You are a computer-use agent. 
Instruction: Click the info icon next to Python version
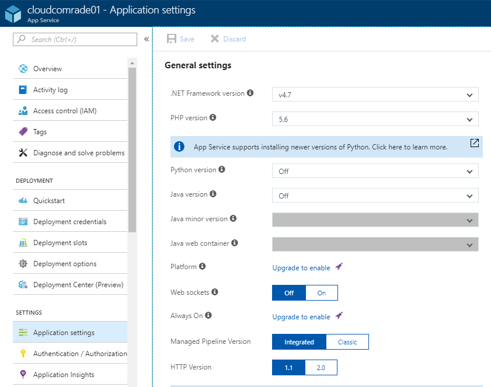pyautogui.click(x=222, y=169)
